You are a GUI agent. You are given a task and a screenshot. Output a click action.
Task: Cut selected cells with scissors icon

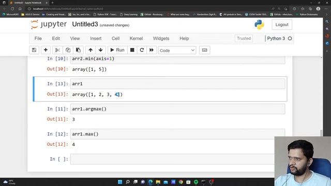tap(57, 50)
